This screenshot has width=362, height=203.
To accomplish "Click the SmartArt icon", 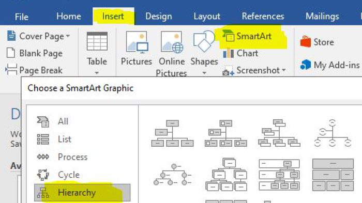I will (x=229, y=35).
